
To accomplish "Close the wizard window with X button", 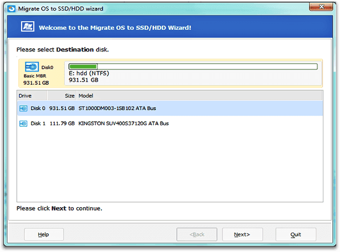I will pos(321,7).
